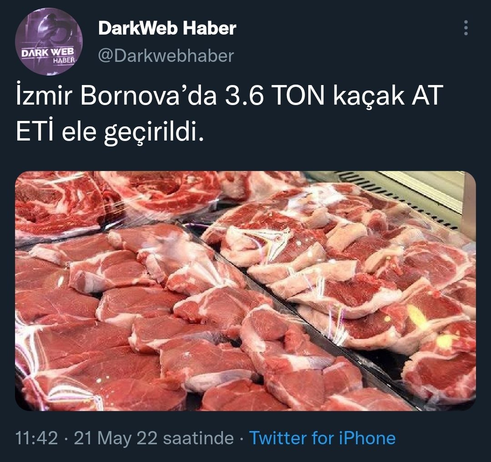Visit the @Darkwebhaber handle

[166, 56]
